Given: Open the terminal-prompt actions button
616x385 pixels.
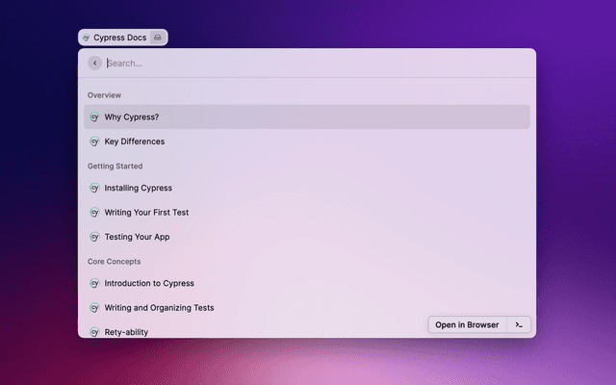Looking at the screenshot, I should point(519,324).
